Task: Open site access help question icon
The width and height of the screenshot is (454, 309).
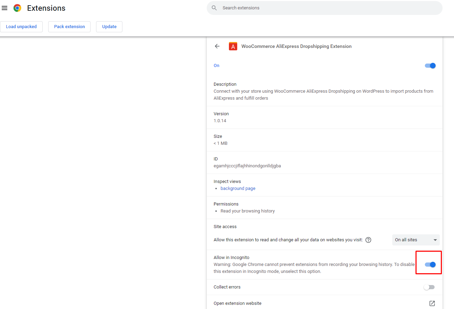Action: 368,240
